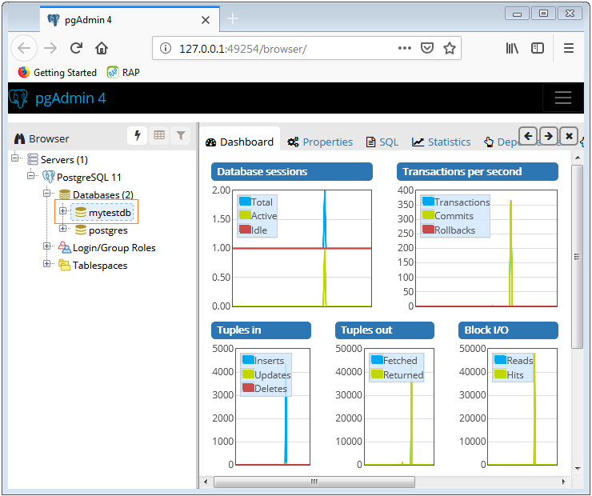Screen dimensions: 592x496
Task: Click the Transactions per second header
Action: pyautogui.click(x=478, y=172)
